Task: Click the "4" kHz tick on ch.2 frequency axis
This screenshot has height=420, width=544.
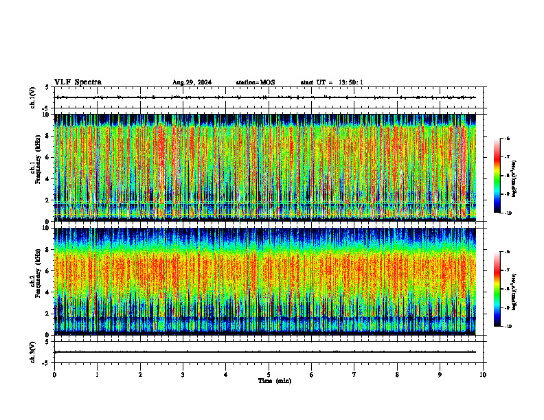Action: click(x=49, y=292)
